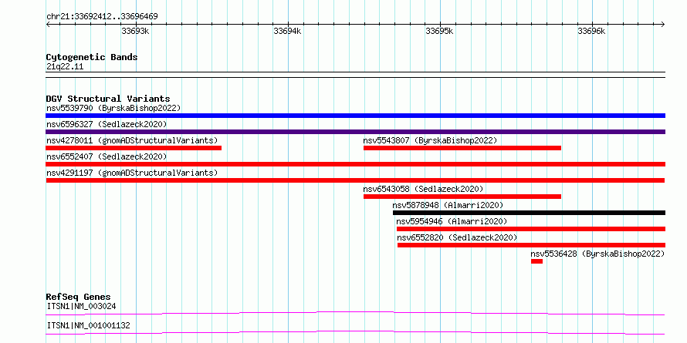
Task: Click the red nsv4278011 variant bar
Action: point(134,148)
